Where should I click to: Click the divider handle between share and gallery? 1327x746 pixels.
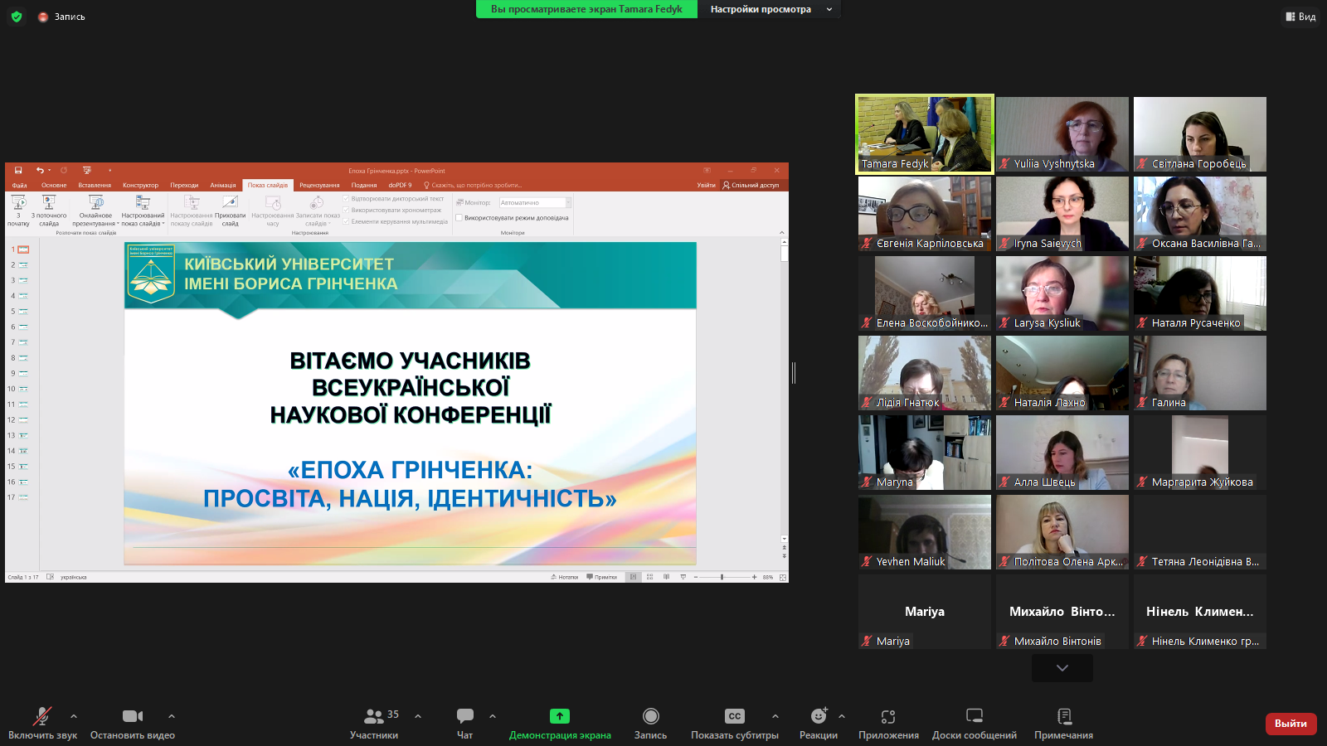coord(794,373)
